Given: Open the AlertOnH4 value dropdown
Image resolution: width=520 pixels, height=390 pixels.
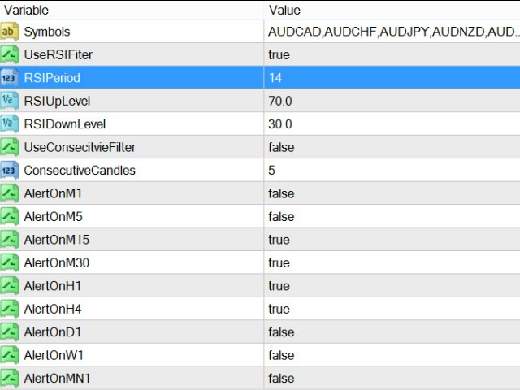Looking at the screenshot, I should click(x=392, y=309).
